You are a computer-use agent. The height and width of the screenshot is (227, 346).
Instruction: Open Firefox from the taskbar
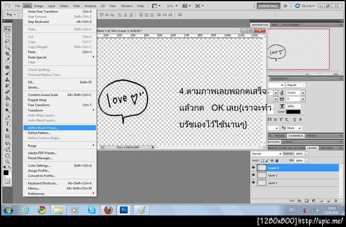[108, 210]
